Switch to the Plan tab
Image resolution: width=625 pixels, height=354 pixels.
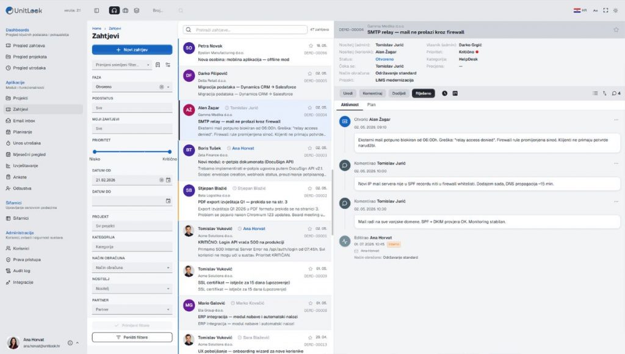click(371, 104)
